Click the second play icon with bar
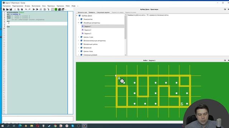This screenshot has width=229, height=128. 37,9
